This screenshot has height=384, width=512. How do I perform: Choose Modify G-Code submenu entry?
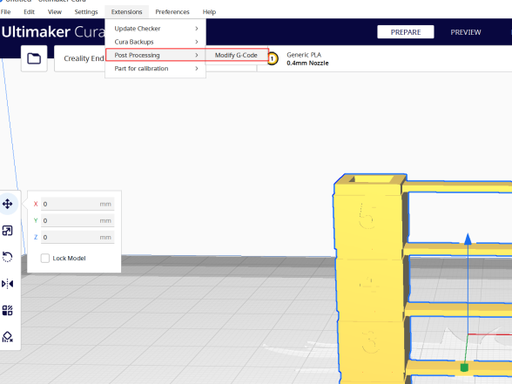pos(236,55)
